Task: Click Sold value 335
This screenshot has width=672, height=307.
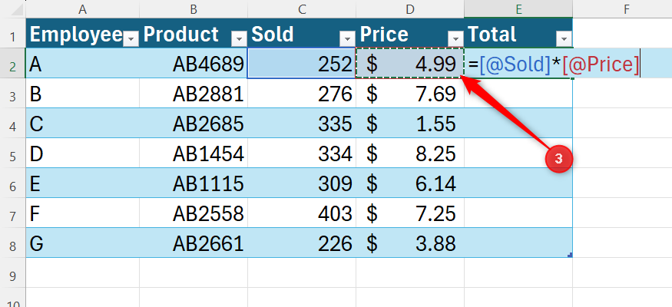Action: point(302,123)
